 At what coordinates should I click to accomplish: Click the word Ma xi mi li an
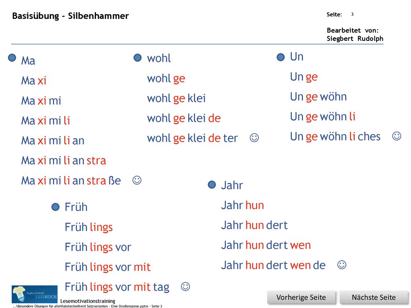tap(53, 141)
